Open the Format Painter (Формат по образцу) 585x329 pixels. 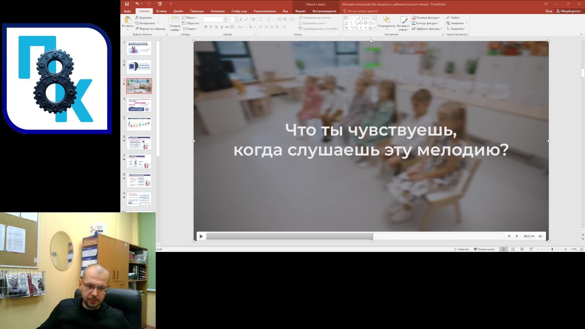[151, 29]
